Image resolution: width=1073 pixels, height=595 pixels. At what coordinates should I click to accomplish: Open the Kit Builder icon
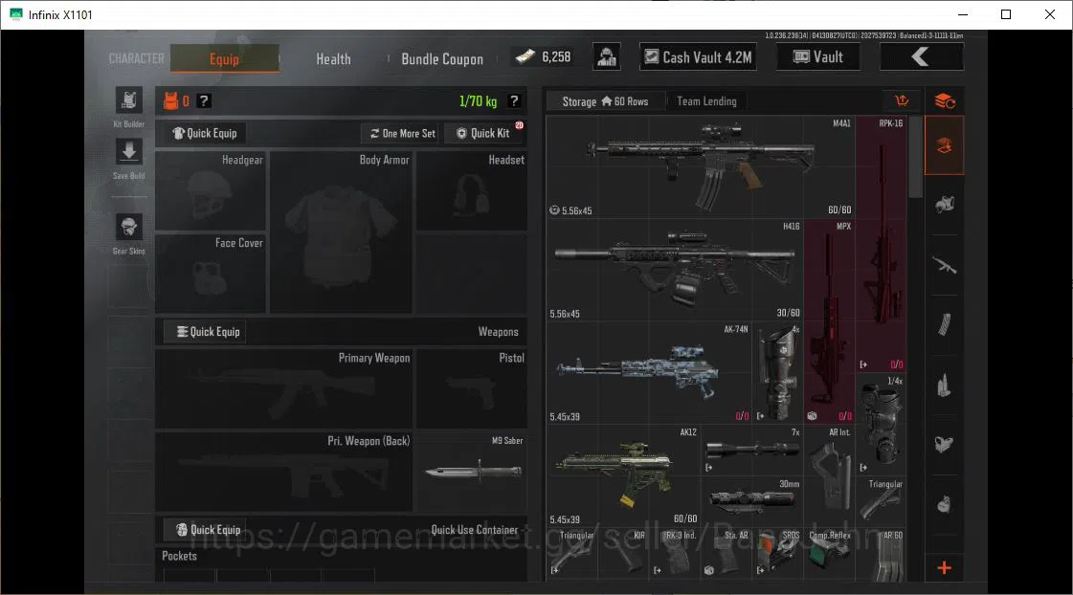128,101
